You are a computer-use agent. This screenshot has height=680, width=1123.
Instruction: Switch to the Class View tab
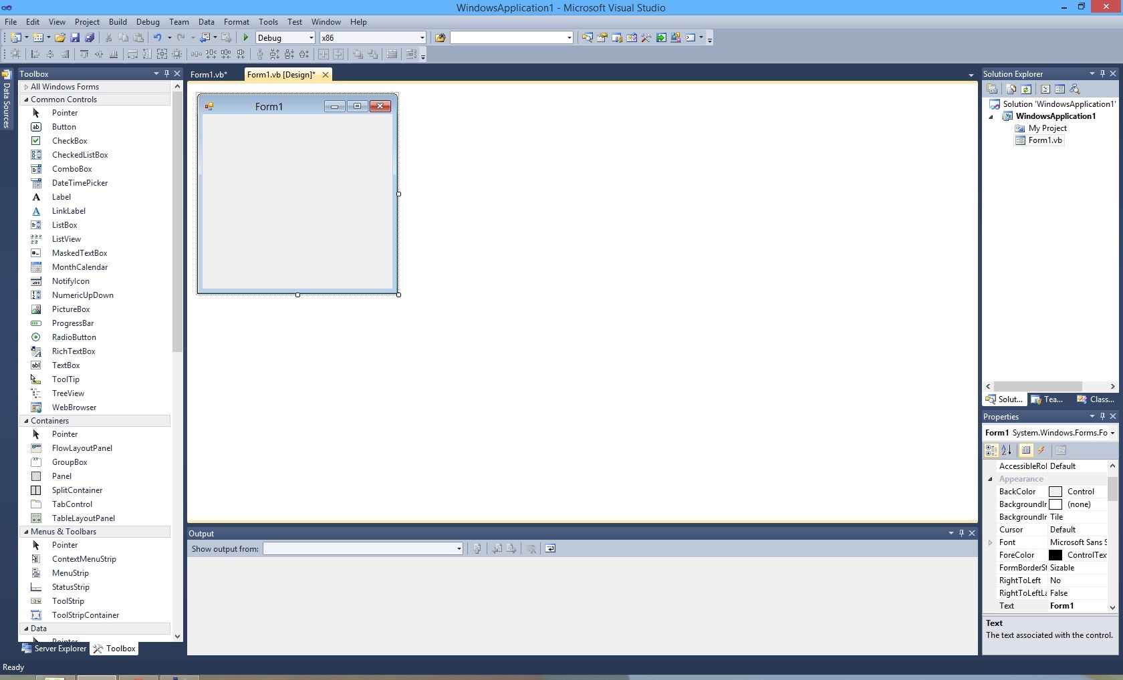pyautogui.click(x=1095, y=399)
